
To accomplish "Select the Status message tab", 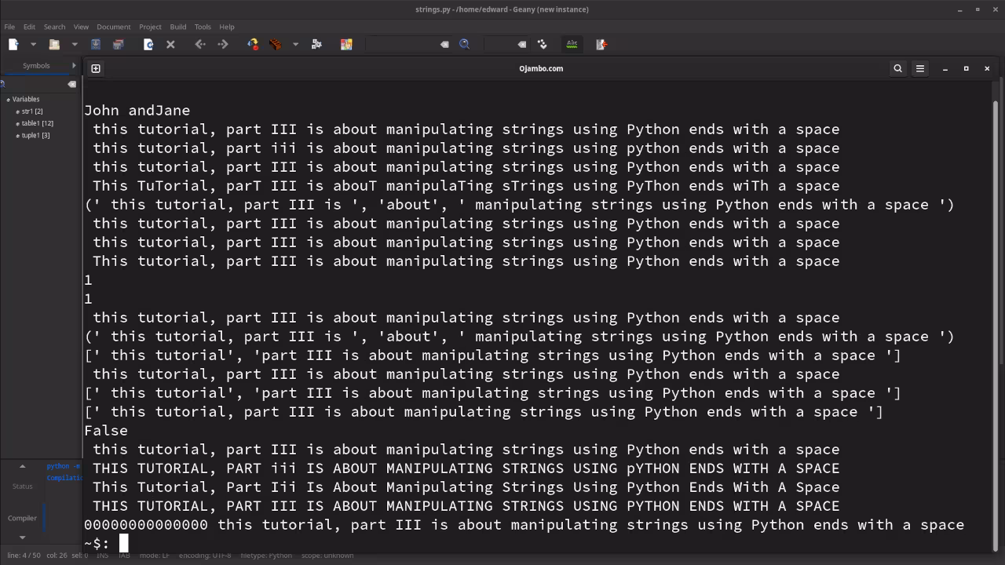I will [x=22, y=487].
